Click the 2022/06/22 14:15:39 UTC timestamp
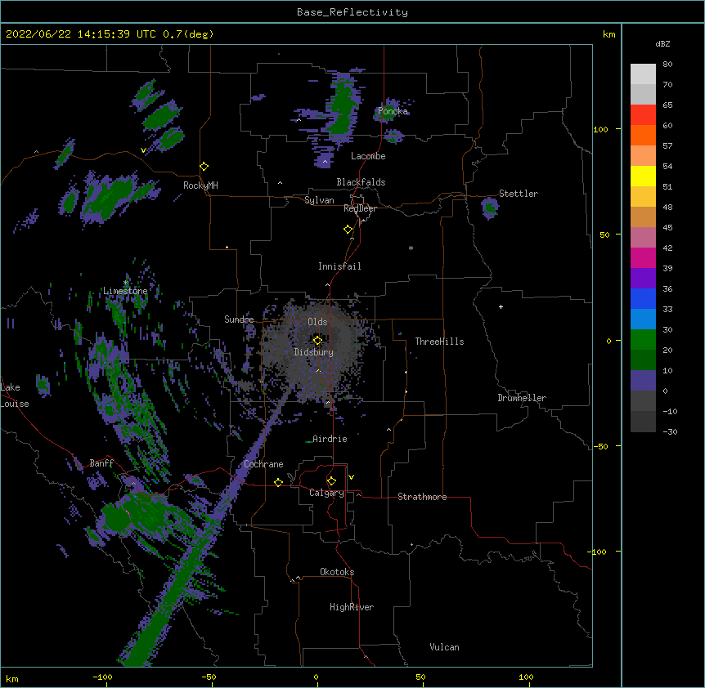Image resolution: width=705 pixels, height=688 pixels. coord(81,34)
